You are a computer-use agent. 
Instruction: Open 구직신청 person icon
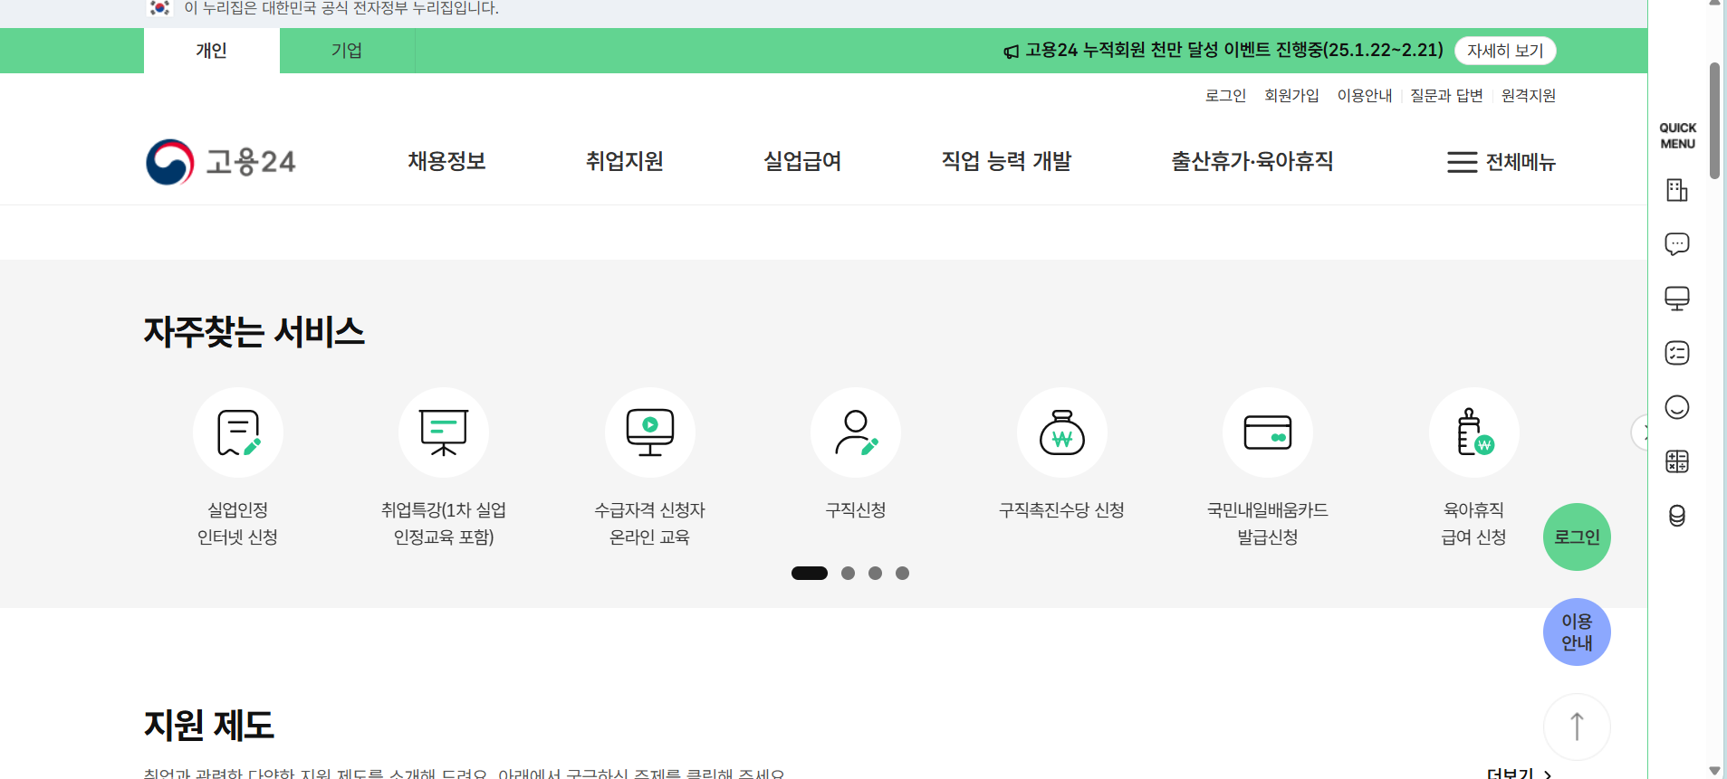click(x=856, y=432)
